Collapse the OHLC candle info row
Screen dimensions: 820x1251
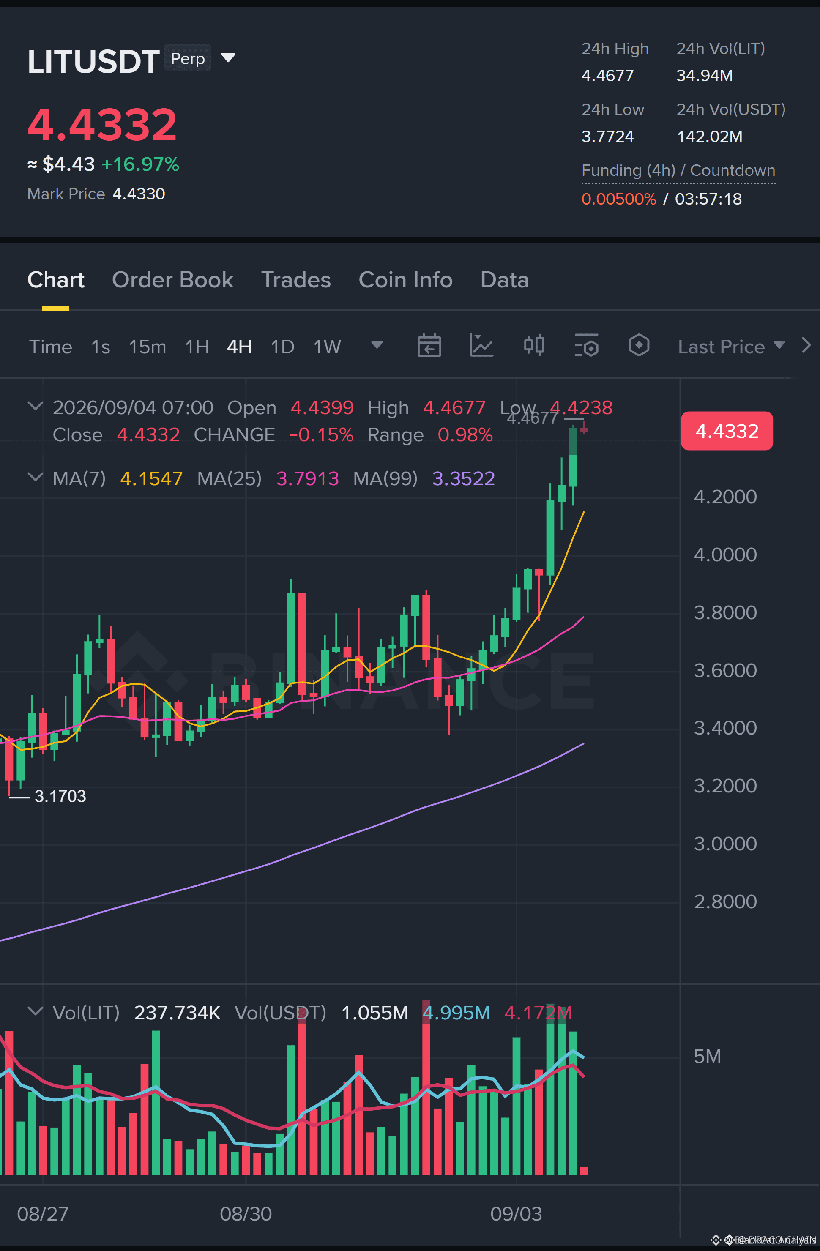coord(35,406)
